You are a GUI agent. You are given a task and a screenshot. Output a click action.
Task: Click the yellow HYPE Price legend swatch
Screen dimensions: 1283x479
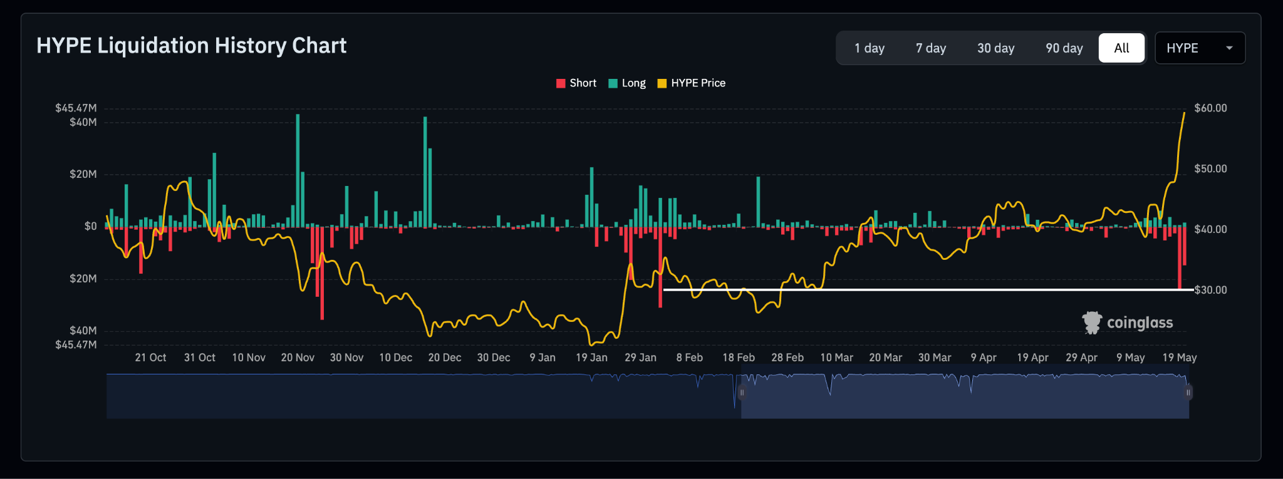click(x=662, y=83)
